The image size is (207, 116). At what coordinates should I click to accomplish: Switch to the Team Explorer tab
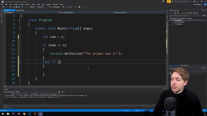pyautogui.click(x=184, y=65)
